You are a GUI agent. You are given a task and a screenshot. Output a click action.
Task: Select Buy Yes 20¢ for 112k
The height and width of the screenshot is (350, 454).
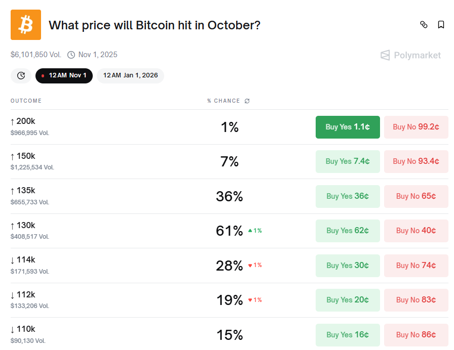pos(348,300)
